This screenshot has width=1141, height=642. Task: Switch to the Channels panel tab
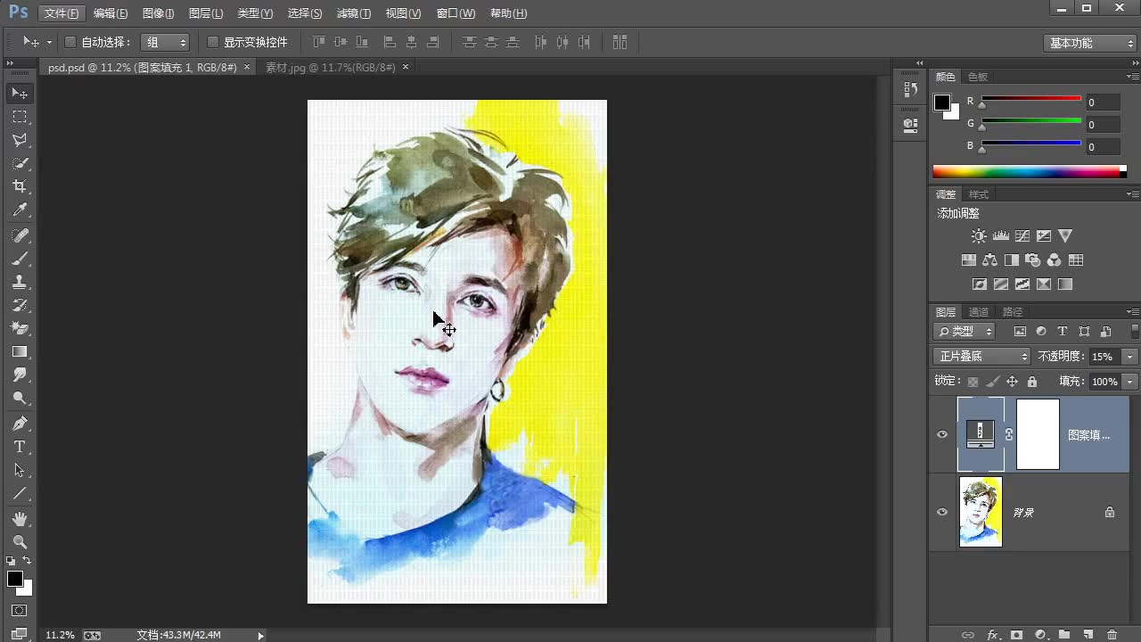pyautogui.click(x=979, y=312)
